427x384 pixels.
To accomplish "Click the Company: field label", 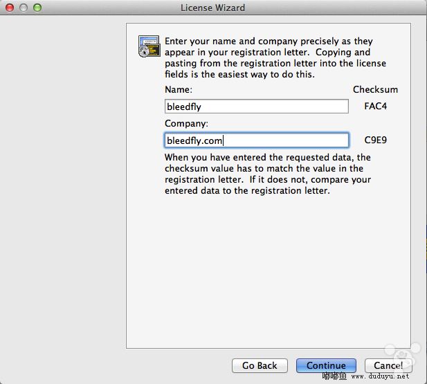I will (186, 123).
